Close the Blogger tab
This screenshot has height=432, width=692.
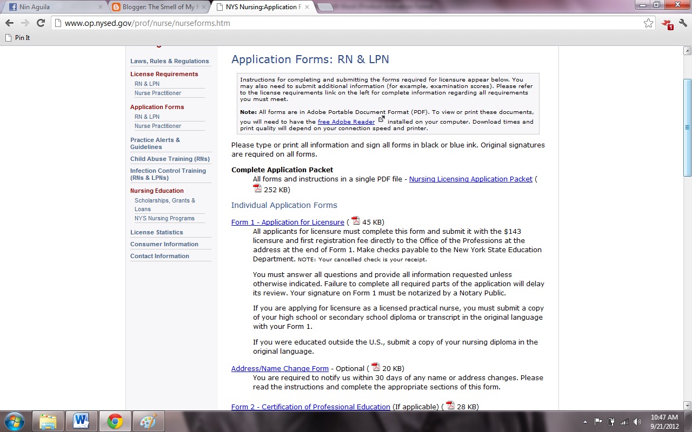tap(203, 8)
